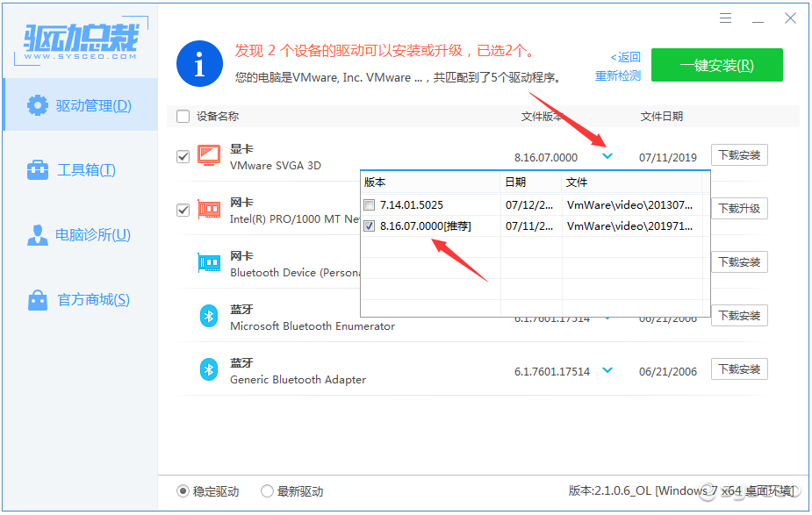Click the Generic Bluetooth Adapter icon
Screen dimensions: 812x515
(x=209, y=368)
